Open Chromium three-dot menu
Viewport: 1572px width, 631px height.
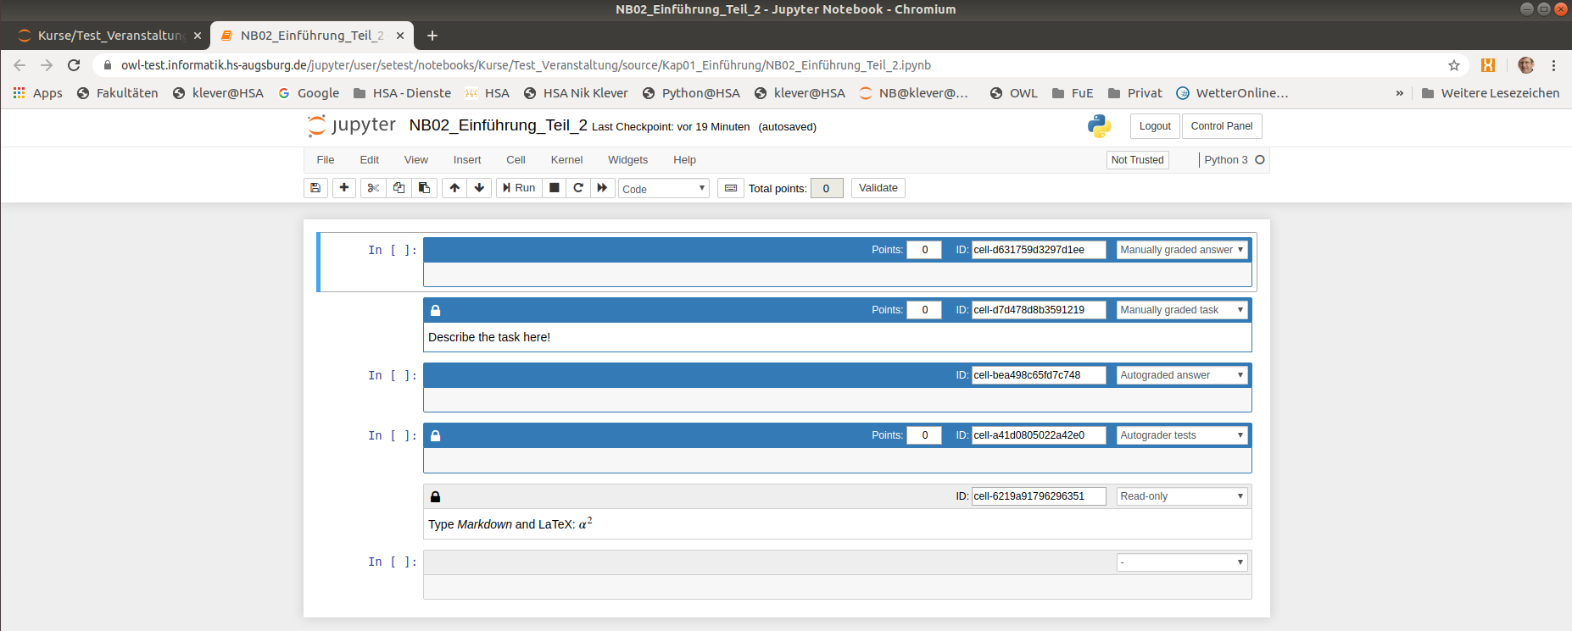1553,65
